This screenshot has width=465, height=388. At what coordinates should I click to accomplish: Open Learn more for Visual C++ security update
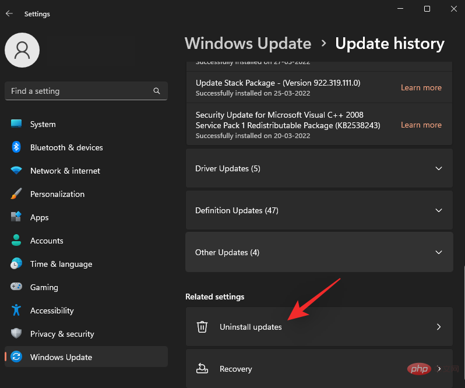coord(421,125)
